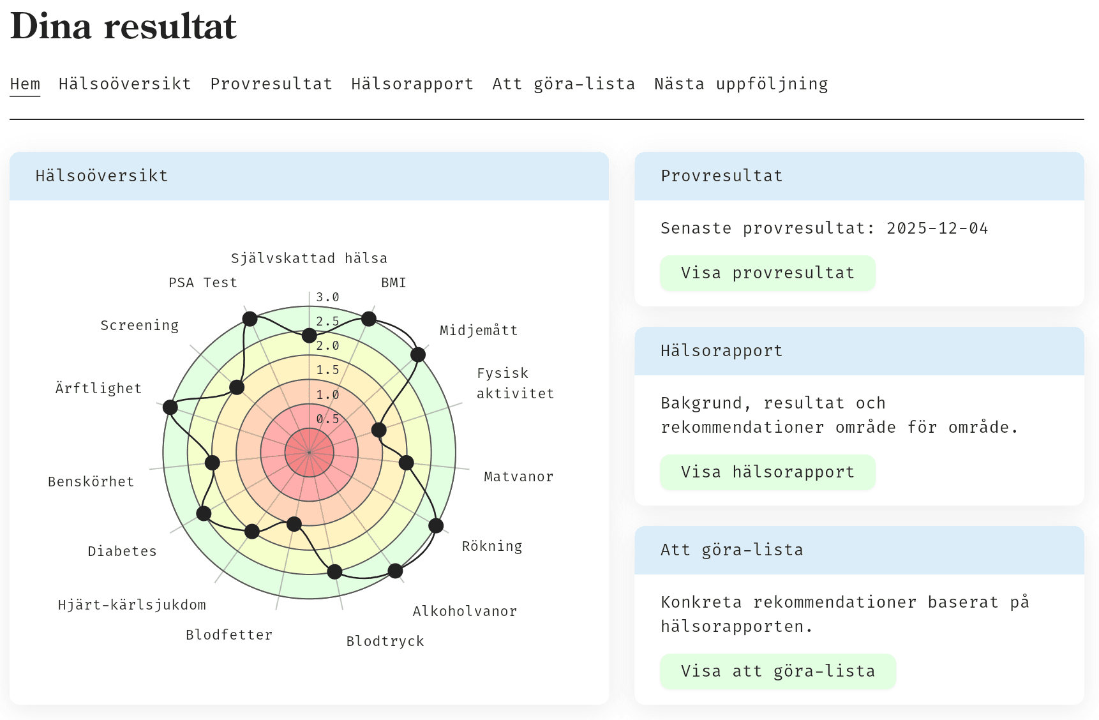This screenshot has height=720, width=1099.
Task: Open the Hem tab
Action: pos(25,84)
